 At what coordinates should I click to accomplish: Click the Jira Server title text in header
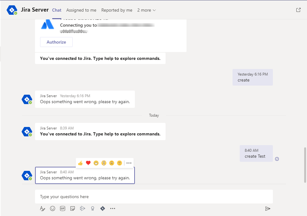pos(35,10)
